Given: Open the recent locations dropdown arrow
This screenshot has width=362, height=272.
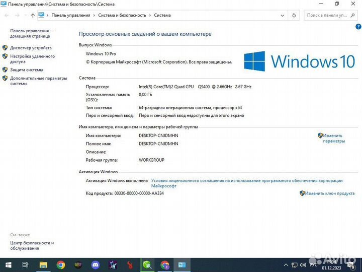Looking at the screenshot, I should [x=26, y=16].
